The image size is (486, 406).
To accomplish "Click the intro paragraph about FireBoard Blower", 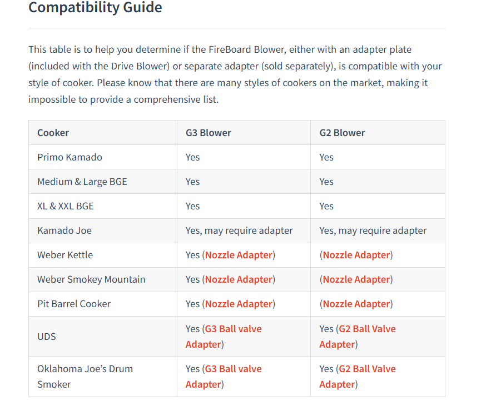I will tap(235, 74).
